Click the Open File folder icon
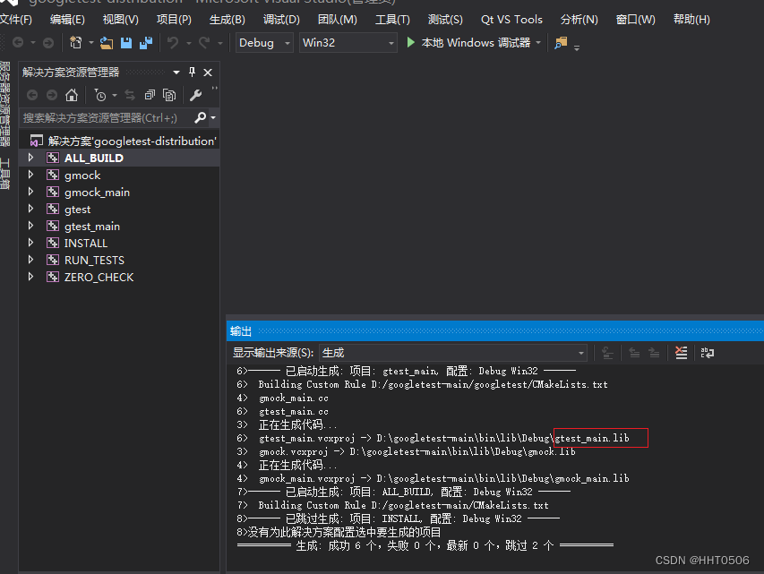This screenshot has height=574, width=764. (x=107, y=43)
